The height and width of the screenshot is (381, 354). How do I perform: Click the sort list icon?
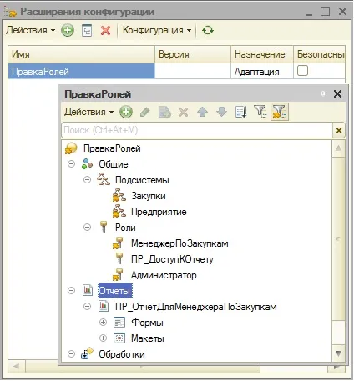pos(240,112)
